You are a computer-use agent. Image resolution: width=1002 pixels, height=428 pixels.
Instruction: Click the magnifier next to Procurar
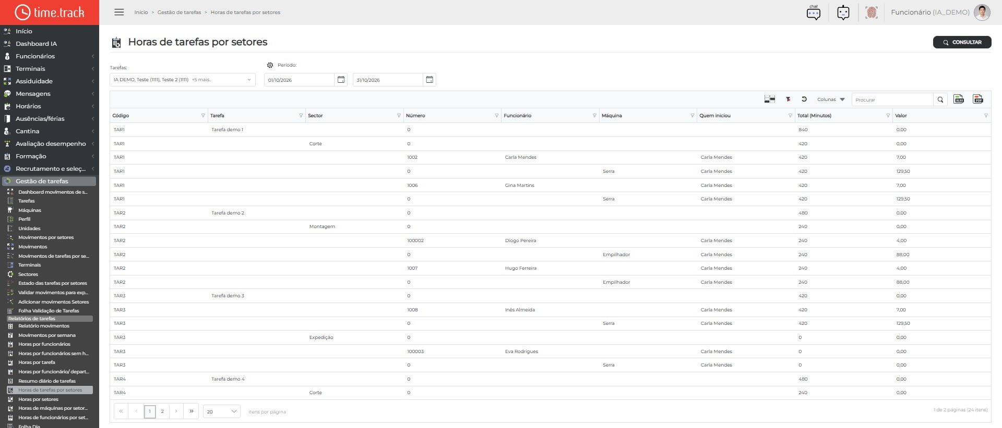(940, 99)
